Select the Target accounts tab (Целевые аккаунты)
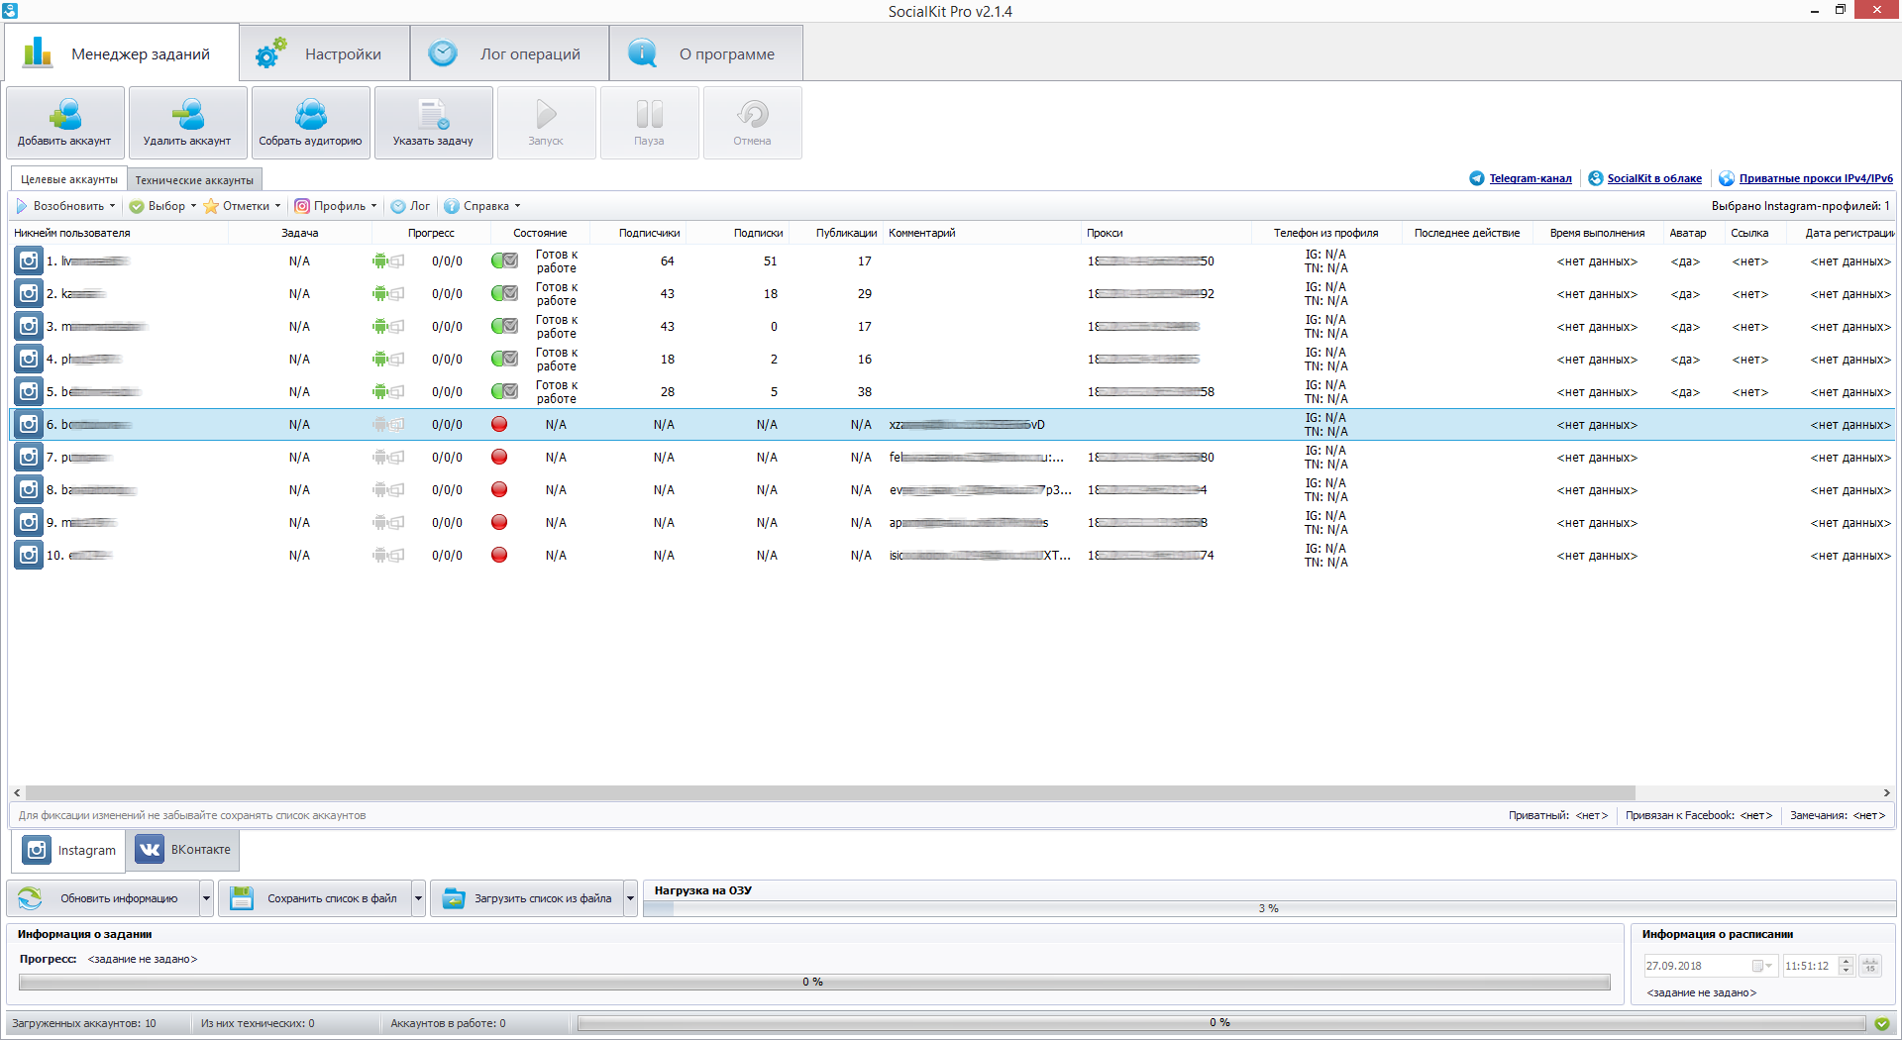Screen dimensions: 1902x1040 pos(69,179)
